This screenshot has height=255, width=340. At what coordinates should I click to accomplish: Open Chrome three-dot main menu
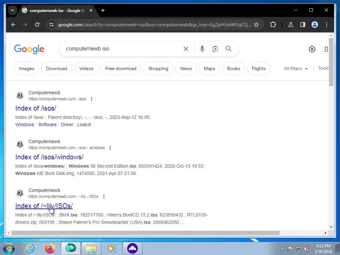(327, 25)
